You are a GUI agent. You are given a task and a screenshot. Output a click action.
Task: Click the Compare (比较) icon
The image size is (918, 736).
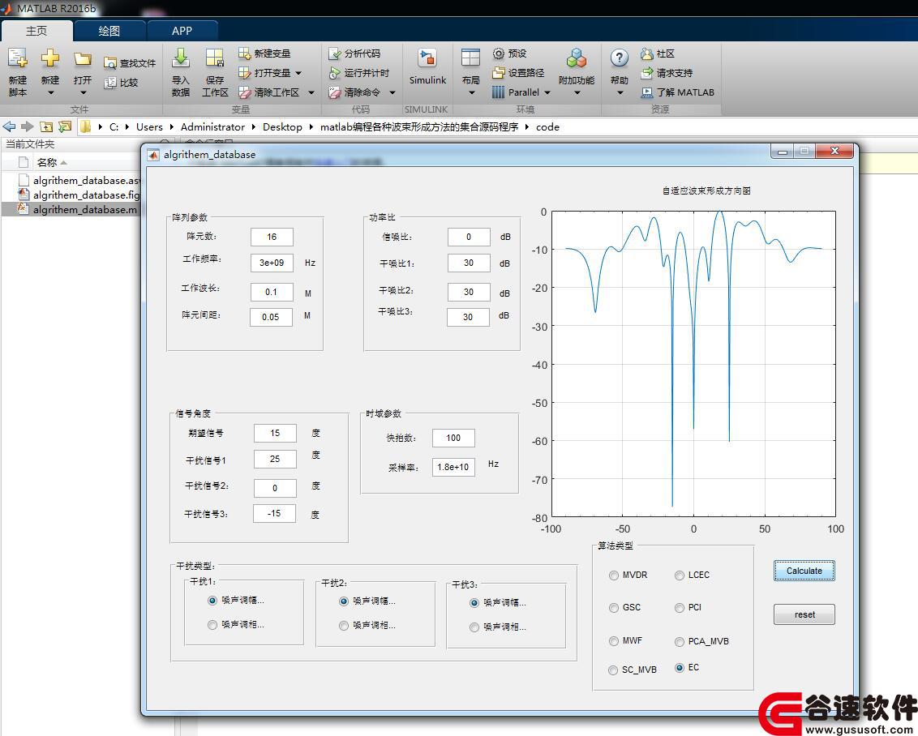tap(109, 83)
